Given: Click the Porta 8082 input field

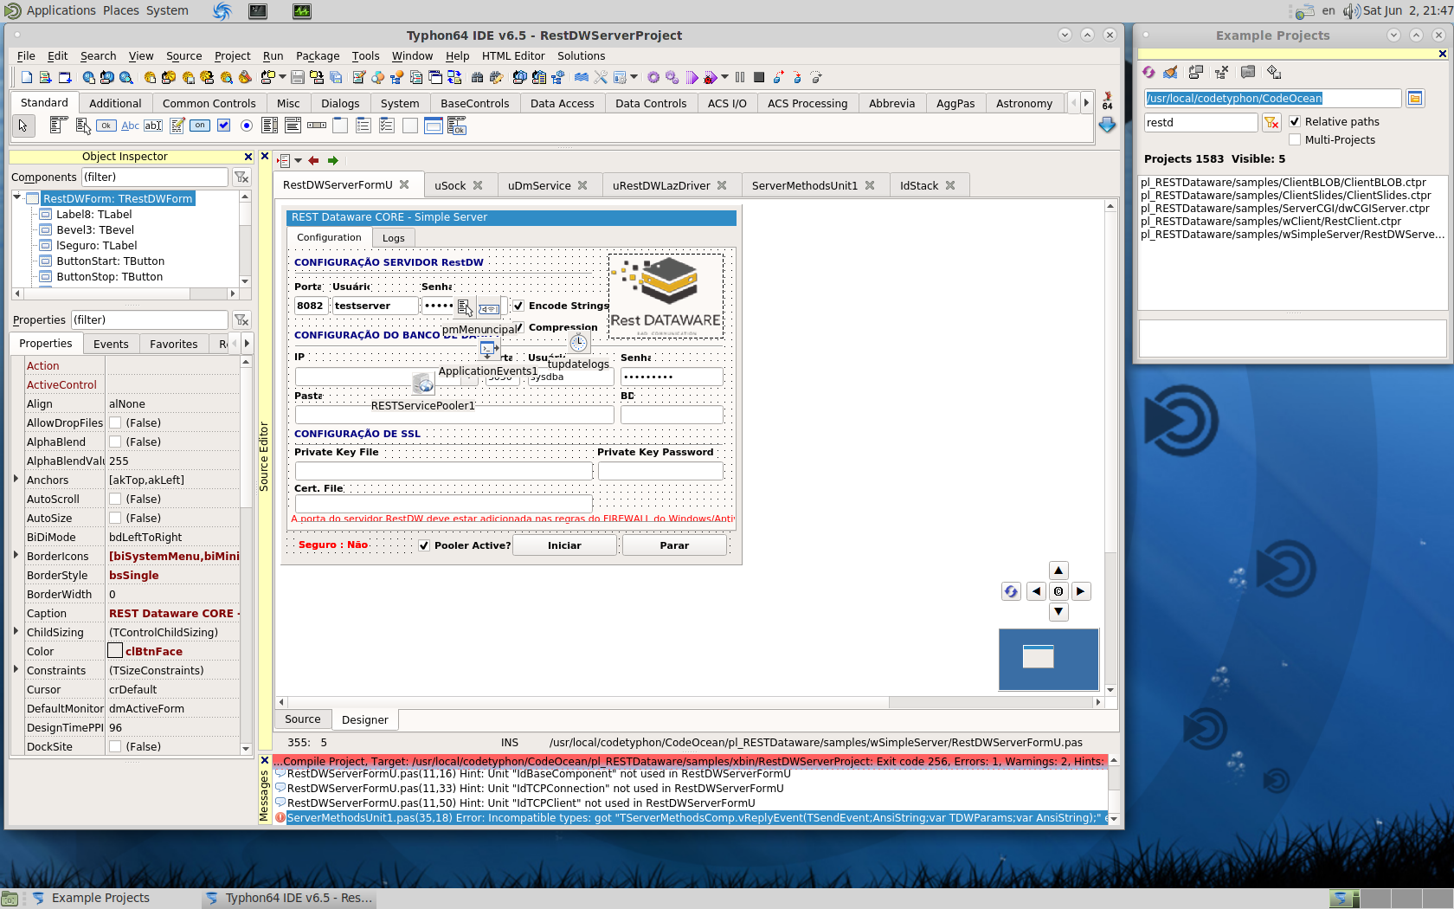Looking at the screenshot, I should click(310, 306).
